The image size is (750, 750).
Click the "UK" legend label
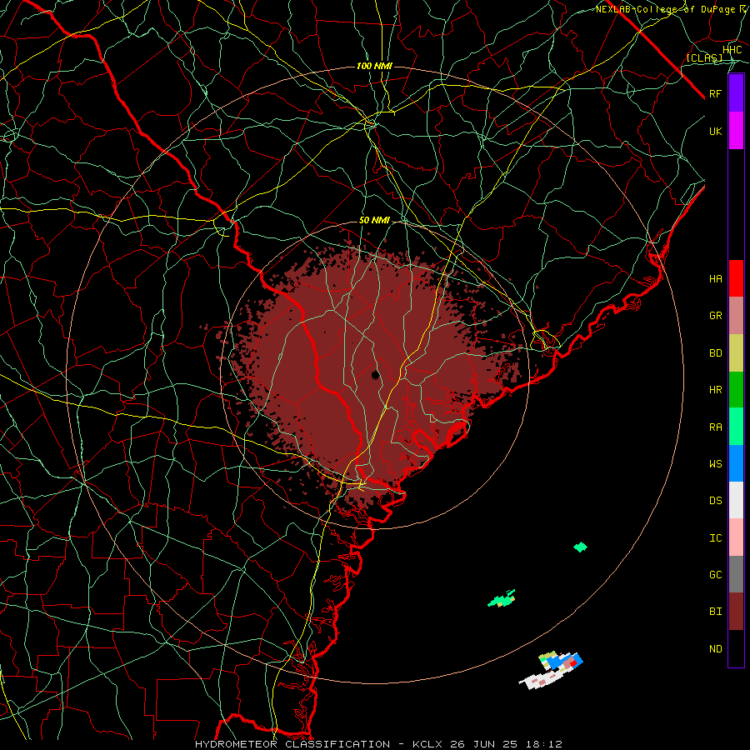(x=716, y=131)
